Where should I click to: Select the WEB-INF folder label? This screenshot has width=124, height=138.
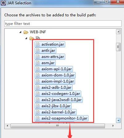pos(38,32)
